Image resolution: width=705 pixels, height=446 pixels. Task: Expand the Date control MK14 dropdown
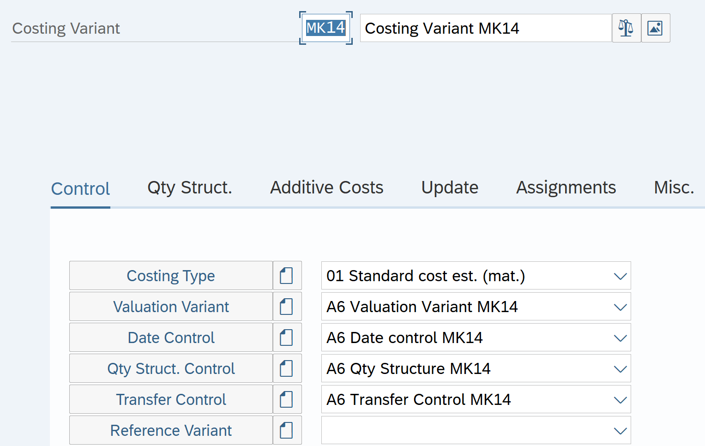point(620,338)
